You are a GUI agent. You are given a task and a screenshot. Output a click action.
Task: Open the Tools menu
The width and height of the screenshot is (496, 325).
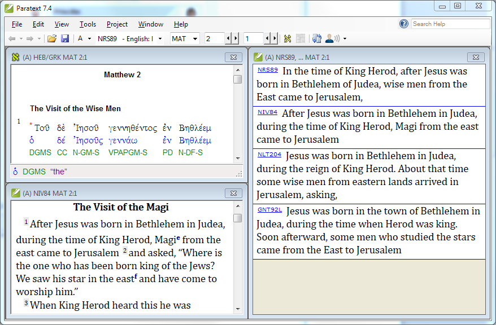[x=88, y=24]
